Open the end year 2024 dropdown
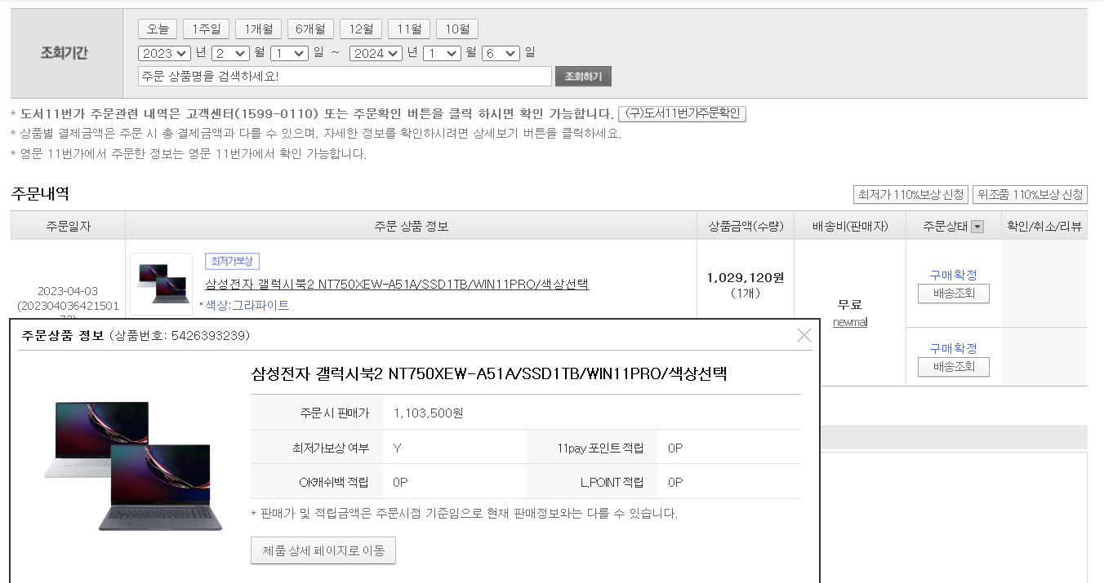Viewport: 1104px width, 583px height. point(376,53)
